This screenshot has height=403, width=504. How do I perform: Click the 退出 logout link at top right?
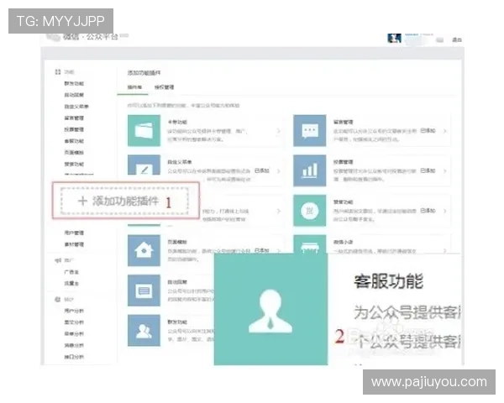click(457, 39)
